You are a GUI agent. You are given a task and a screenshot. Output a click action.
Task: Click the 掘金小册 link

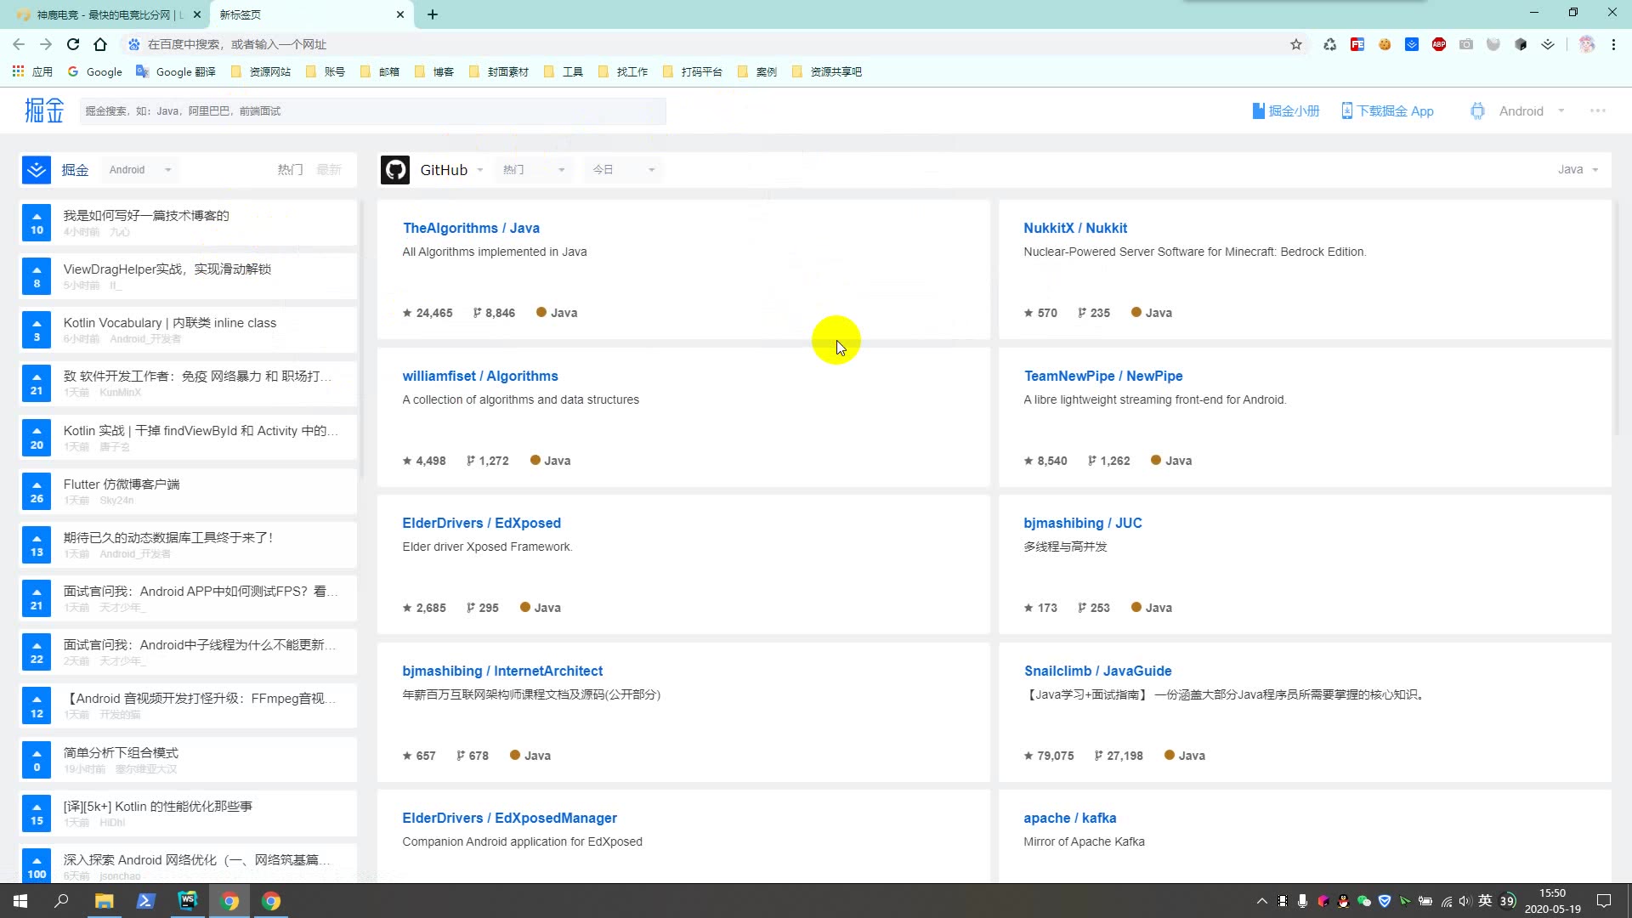click(1285, 111)
